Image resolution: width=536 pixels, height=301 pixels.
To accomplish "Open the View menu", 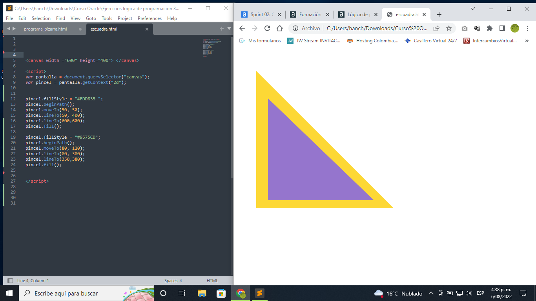I will coord(75,18).
